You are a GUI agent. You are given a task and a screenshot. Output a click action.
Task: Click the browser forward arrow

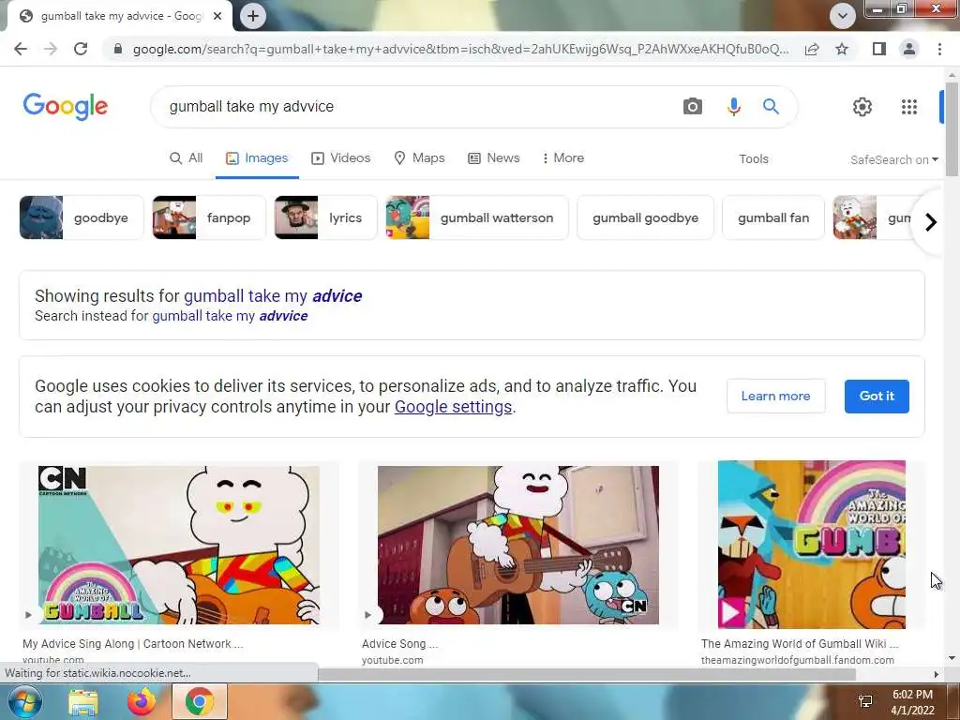pyautogui.click(x=51, y=49)
